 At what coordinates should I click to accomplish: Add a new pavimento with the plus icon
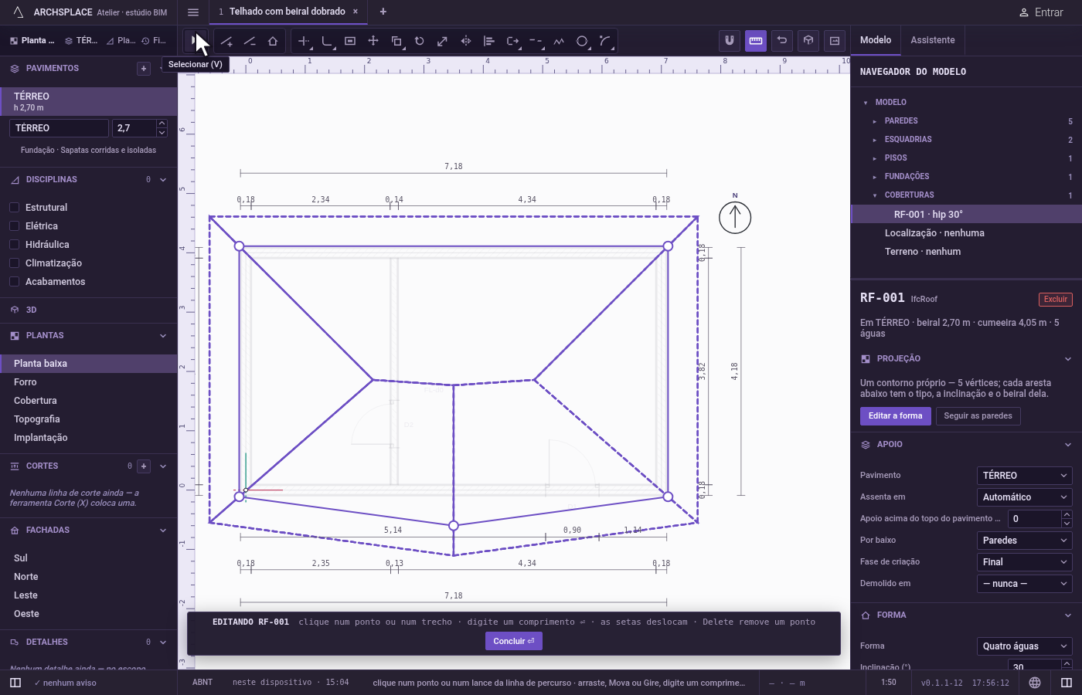pyautogui.click(x=144, y=69)
